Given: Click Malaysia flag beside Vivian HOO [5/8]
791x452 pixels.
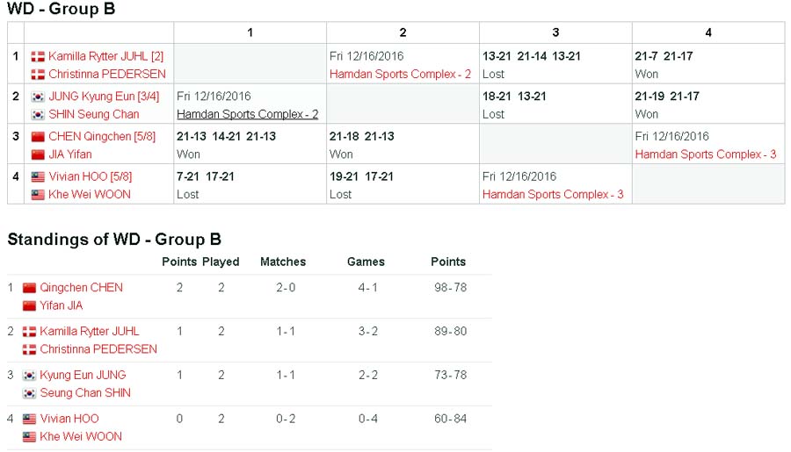Looking at the screenshot, I should (38, 176).
